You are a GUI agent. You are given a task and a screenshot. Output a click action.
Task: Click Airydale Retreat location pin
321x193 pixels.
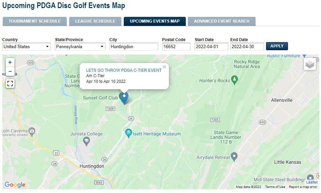(234, 157)
